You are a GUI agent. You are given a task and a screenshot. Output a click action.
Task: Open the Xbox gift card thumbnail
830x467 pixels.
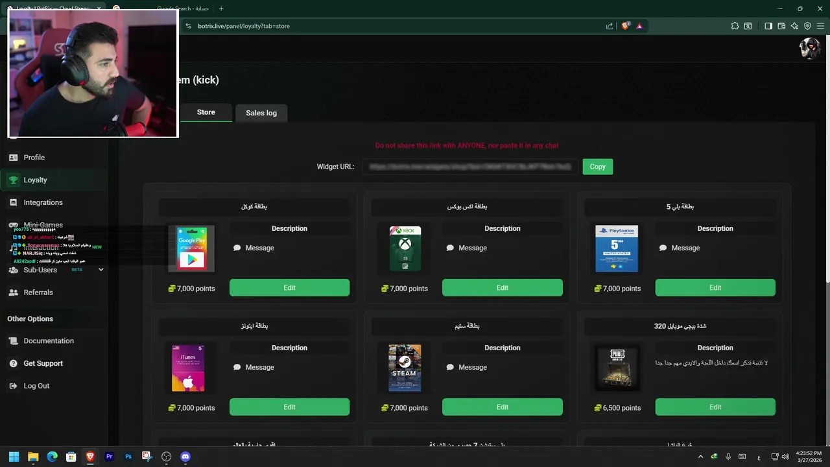(x=405, y=248)
